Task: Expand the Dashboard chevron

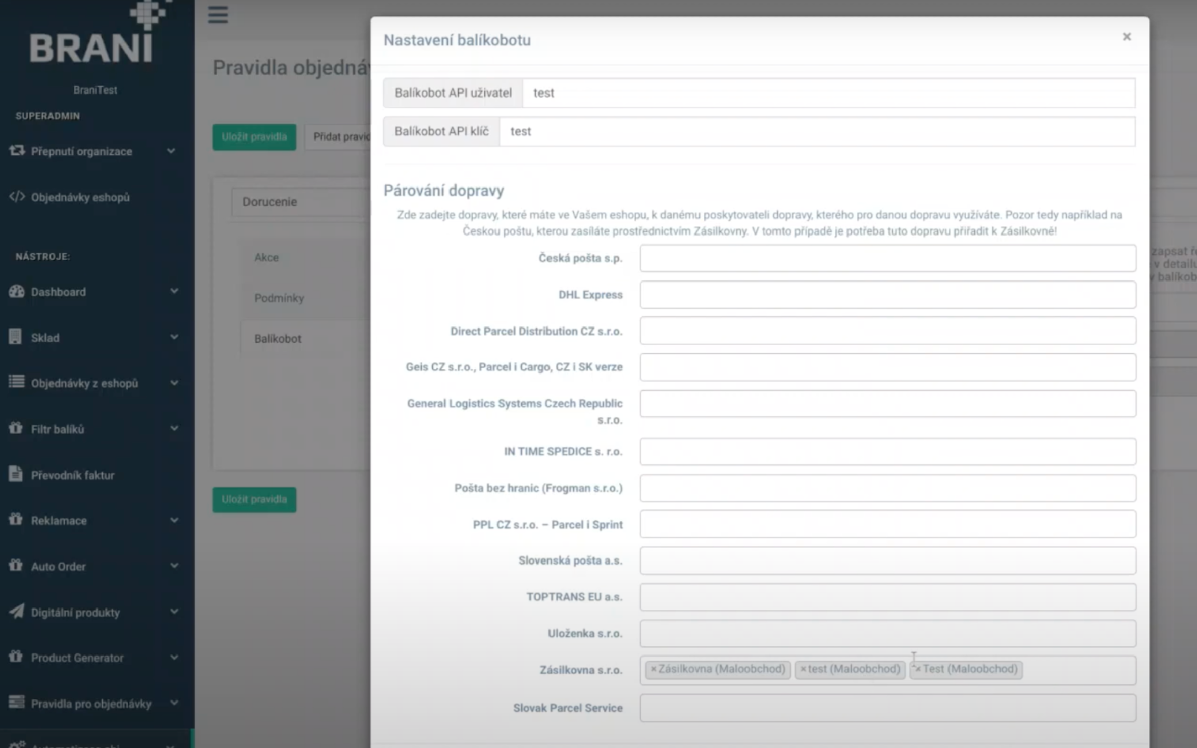Action: [174, 291]
